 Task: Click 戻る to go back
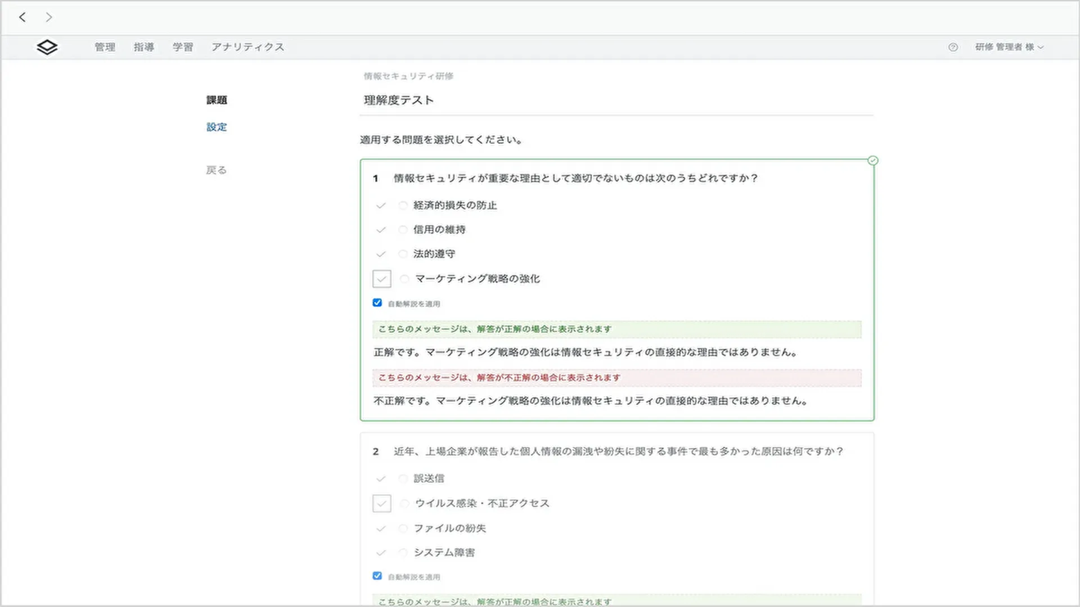(x=217, y=170)
